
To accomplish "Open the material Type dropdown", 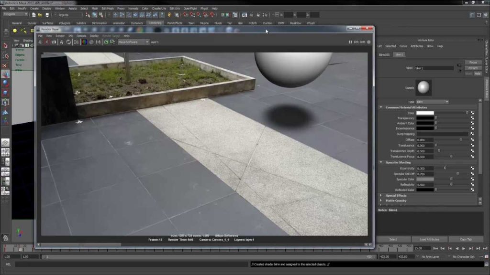I will (x=432, y=102).
